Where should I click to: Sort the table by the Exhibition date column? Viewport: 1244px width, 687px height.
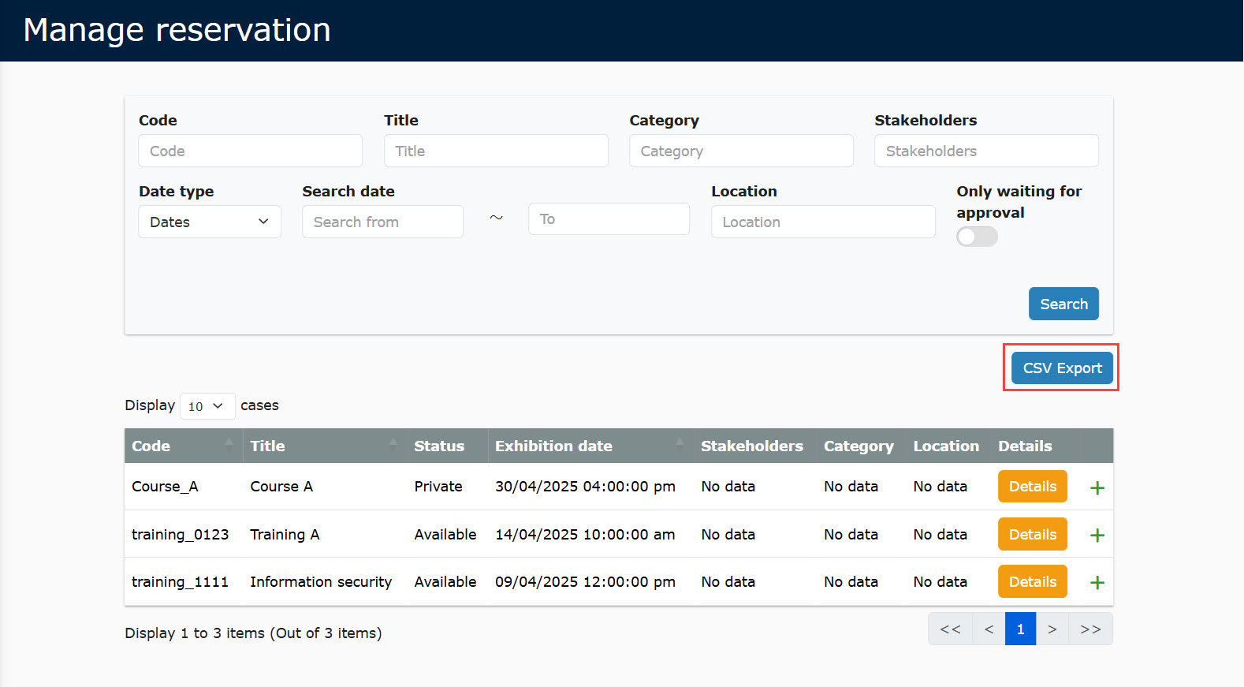click(x=590, y=446)
